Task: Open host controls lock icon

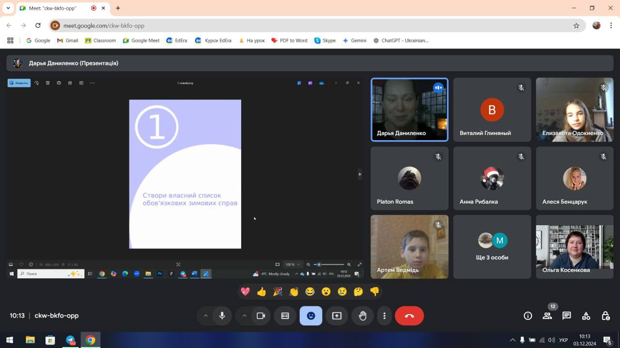Action: click(x=605, y=316)
